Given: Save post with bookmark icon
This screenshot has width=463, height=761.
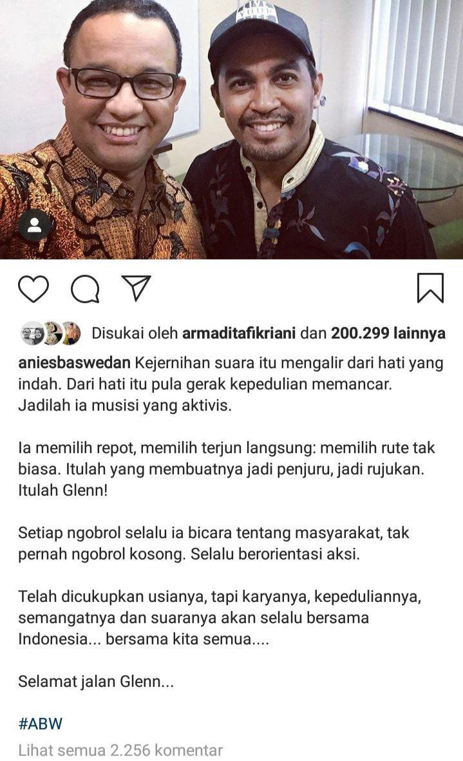Looking at the screenshot, I should (x=431, y=288).
